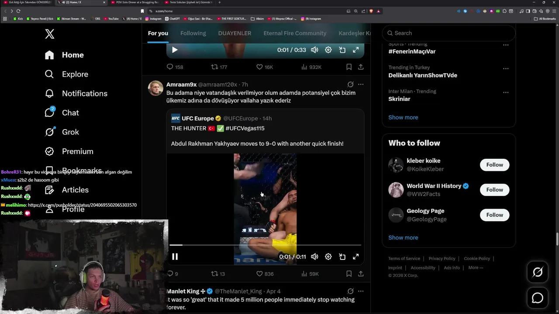
Task: Go to Home in the sidebar
Action: (64, 55)
